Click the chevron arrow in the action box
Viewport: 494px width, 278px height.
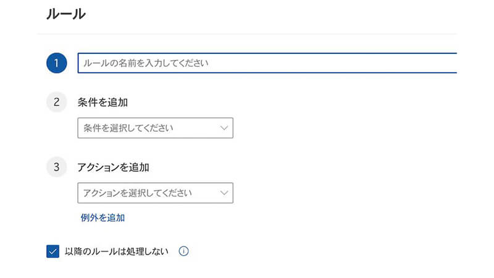224,193
